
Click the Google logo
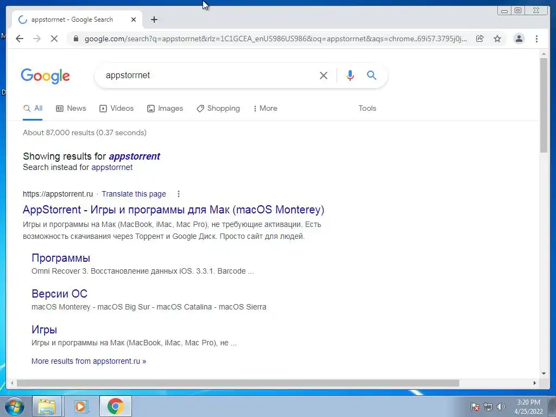pyautogui.click(x=46, y=76)
